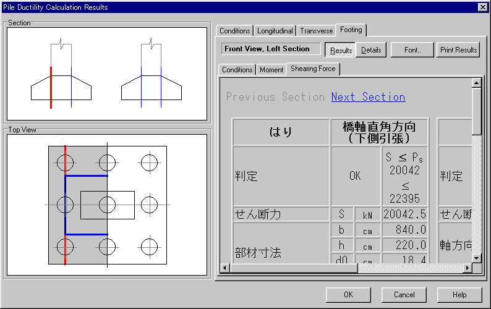Switch to the Conditions main tab
The height and width of the screenshot is (309, 491).
[234, 31]
